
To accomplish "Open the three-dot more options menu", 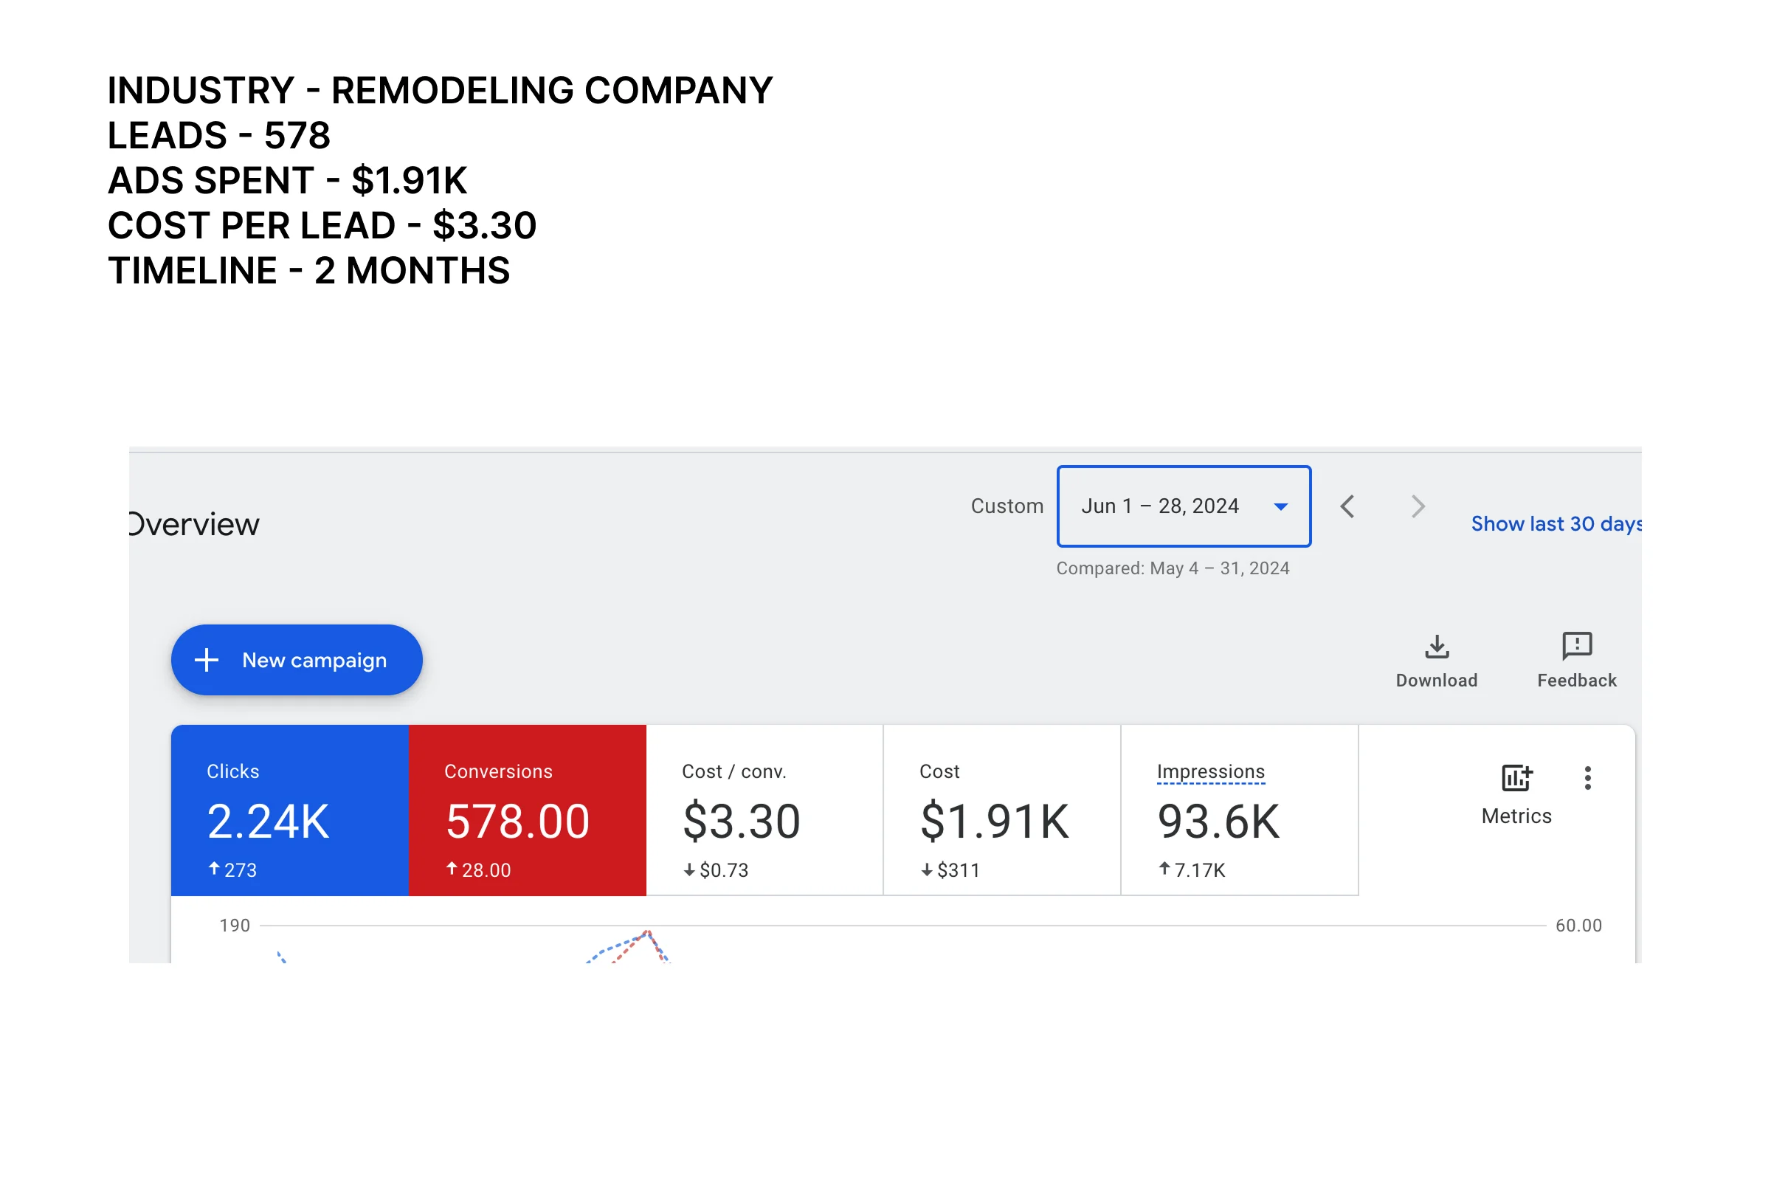I will coord(1587,778).
